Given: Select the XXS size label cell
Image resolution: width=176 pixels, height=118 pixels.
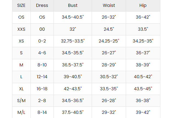Looking at the screenshot, I should [x=21, y=29].
